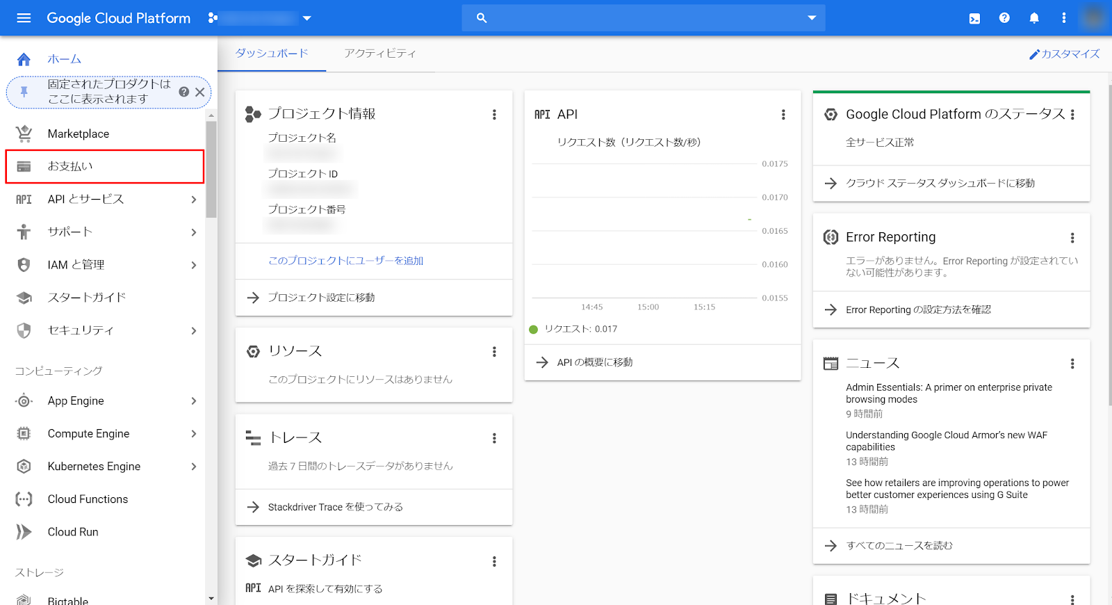Open the hamburger navigation menu
Screen dimensions: 1112x605
tap(24, 18)
